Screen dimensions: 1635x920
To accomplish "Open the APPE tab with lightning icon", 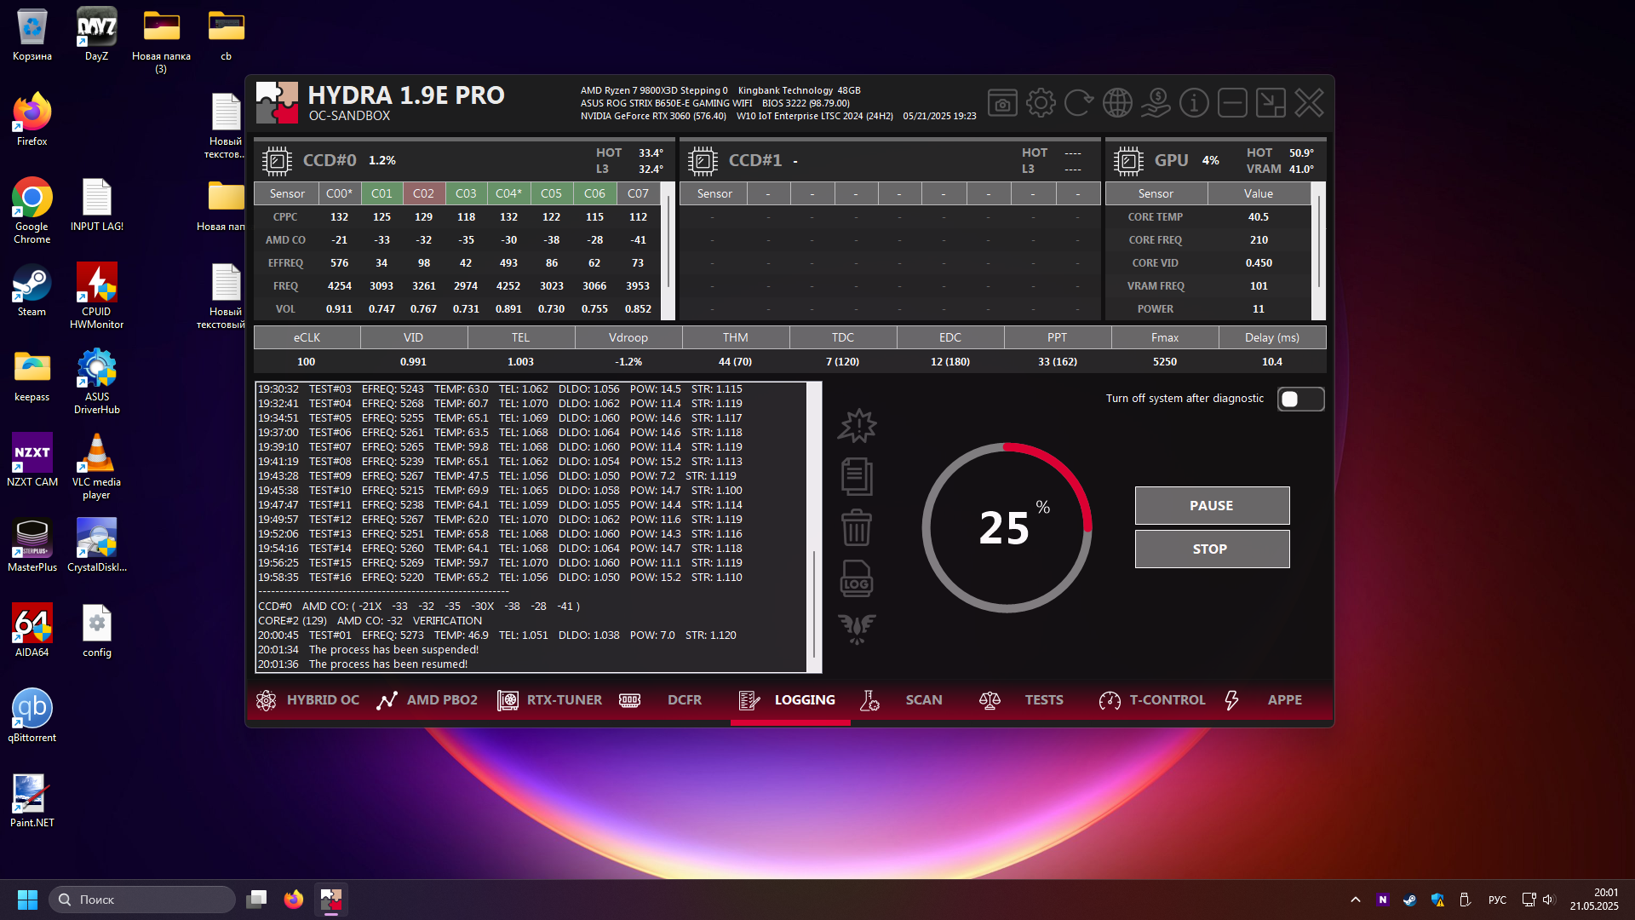I will point(1264,700).
